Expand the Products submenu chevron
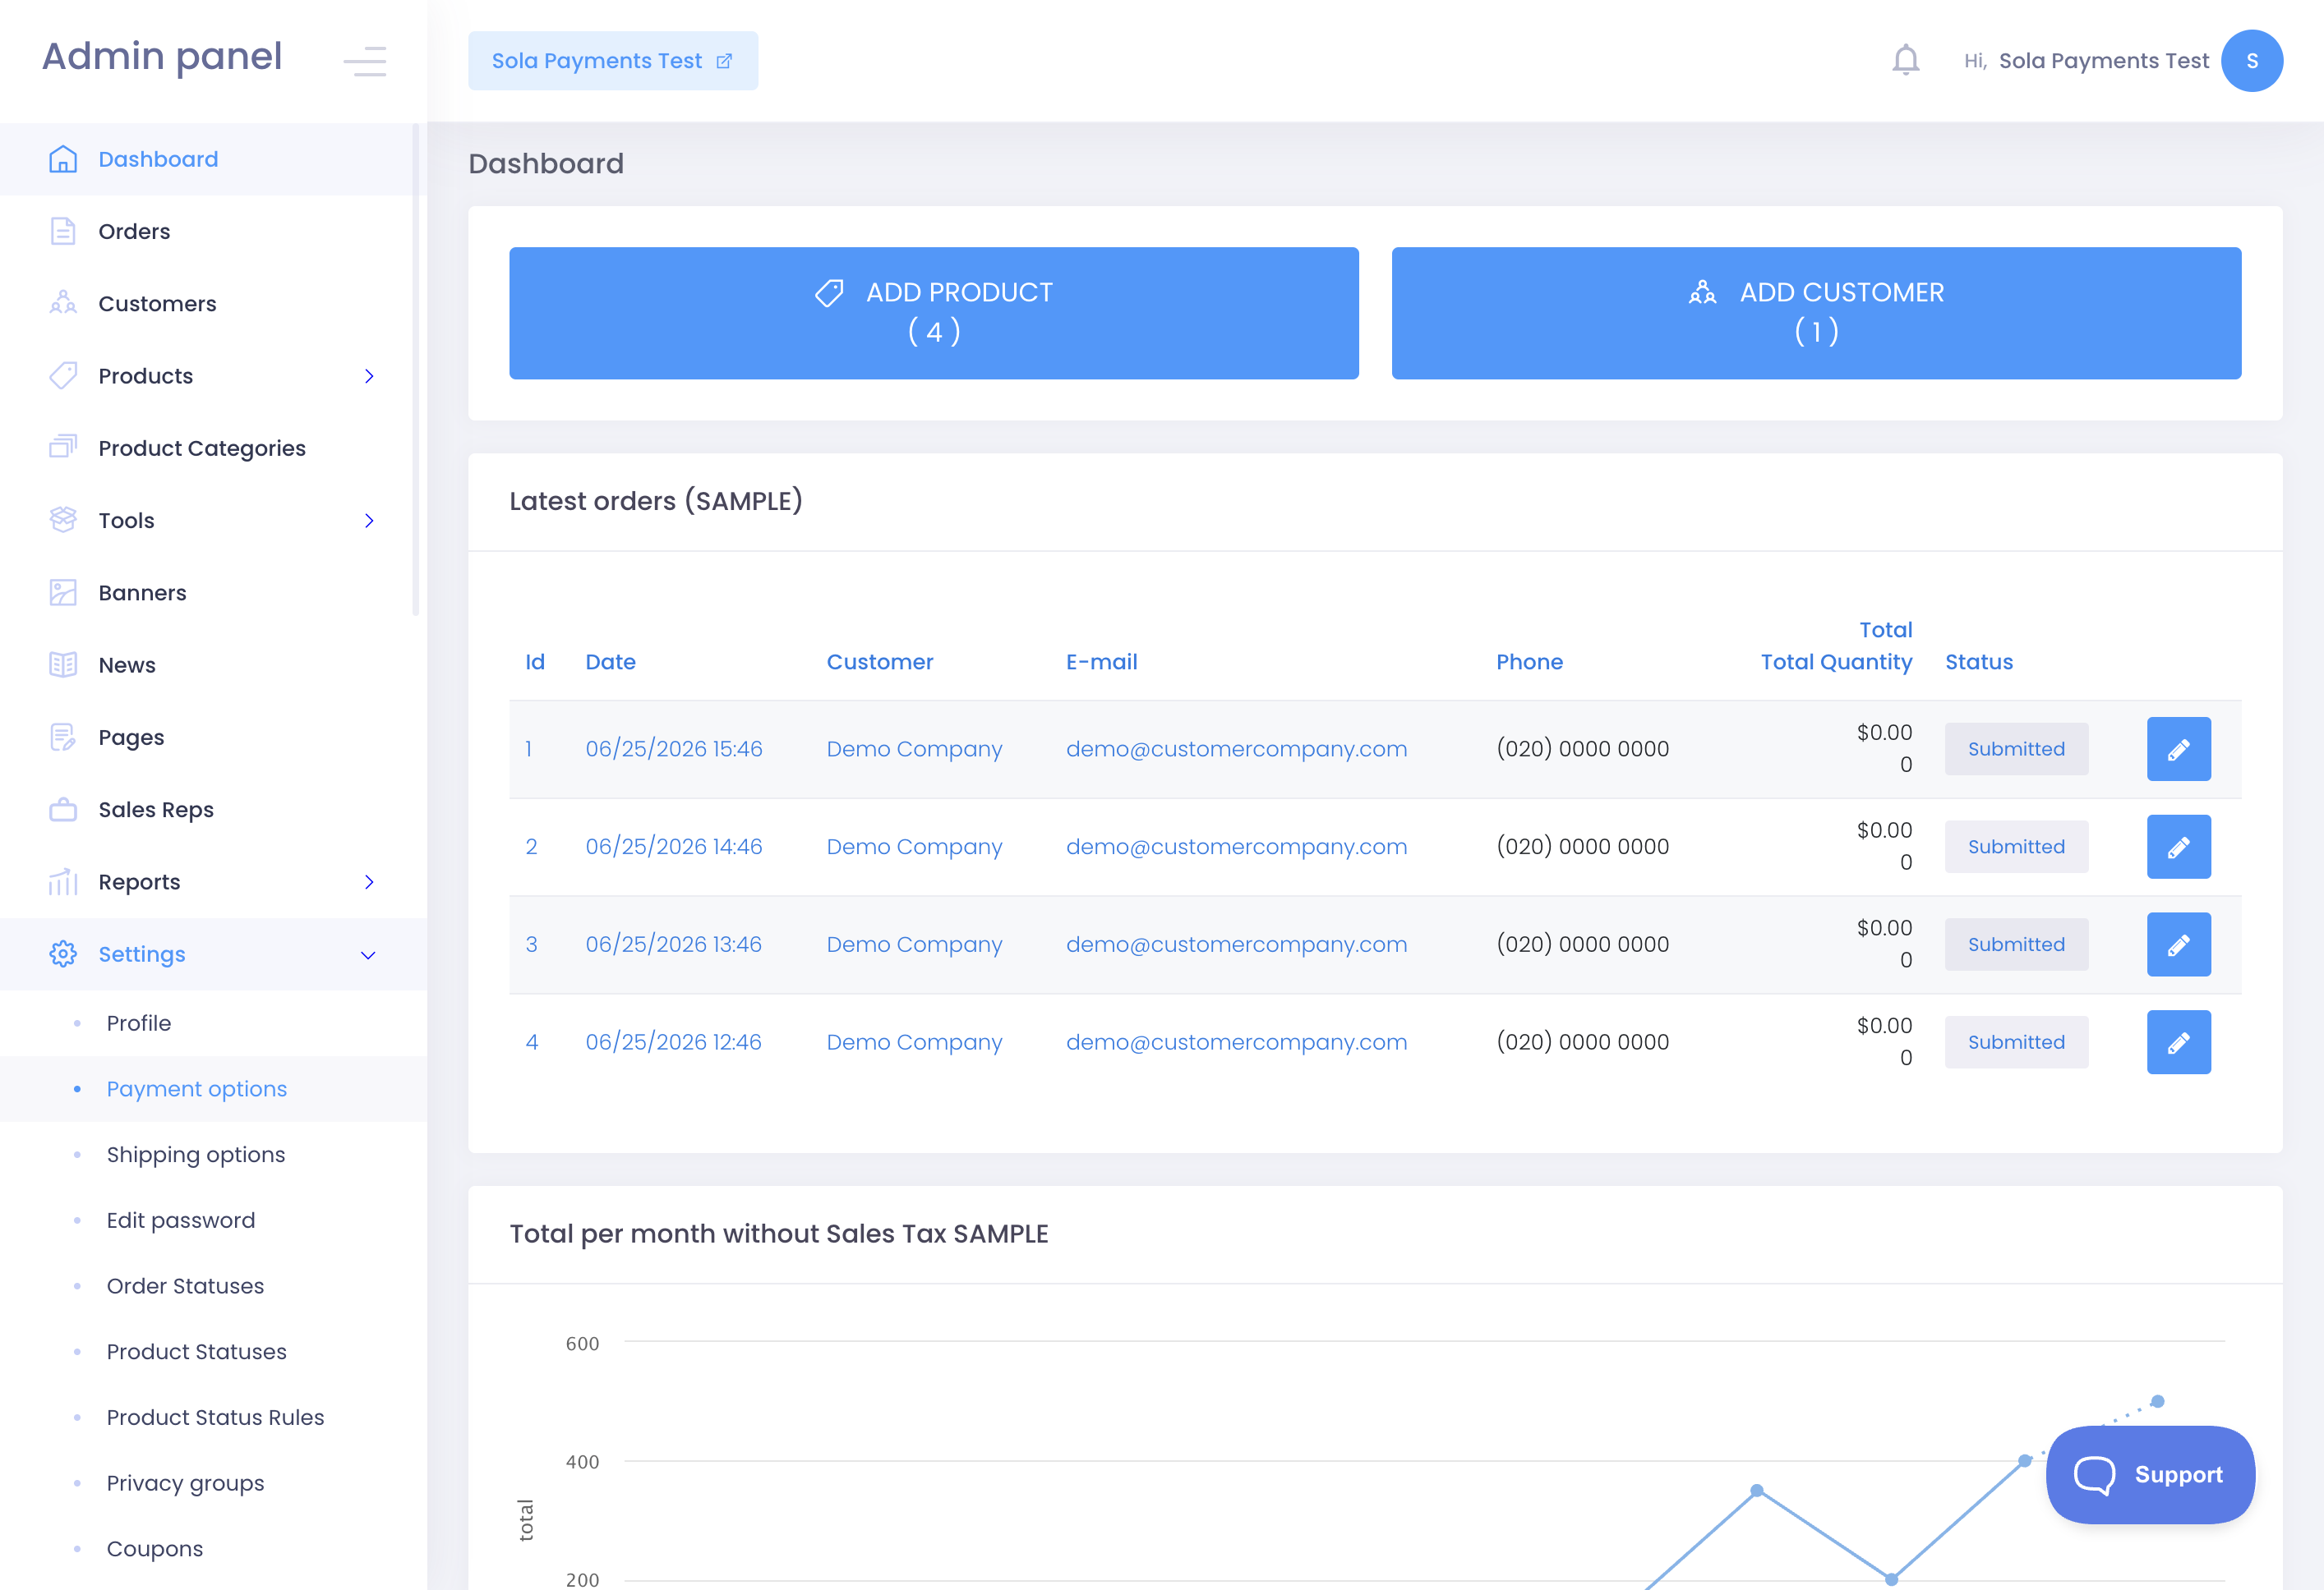Screen dimensions: 2324x1590 [369, 376]
